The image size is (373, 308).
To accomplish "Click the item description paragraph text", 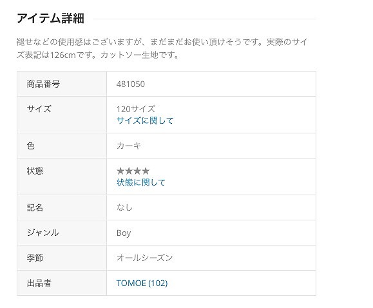I will pyautogui.click(x=162, y=48).
